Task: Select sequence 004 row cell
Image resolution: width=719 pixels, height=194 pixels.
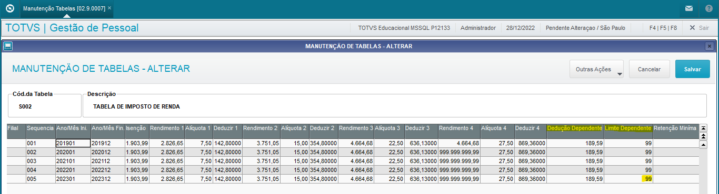Action: tap(41, 170)
